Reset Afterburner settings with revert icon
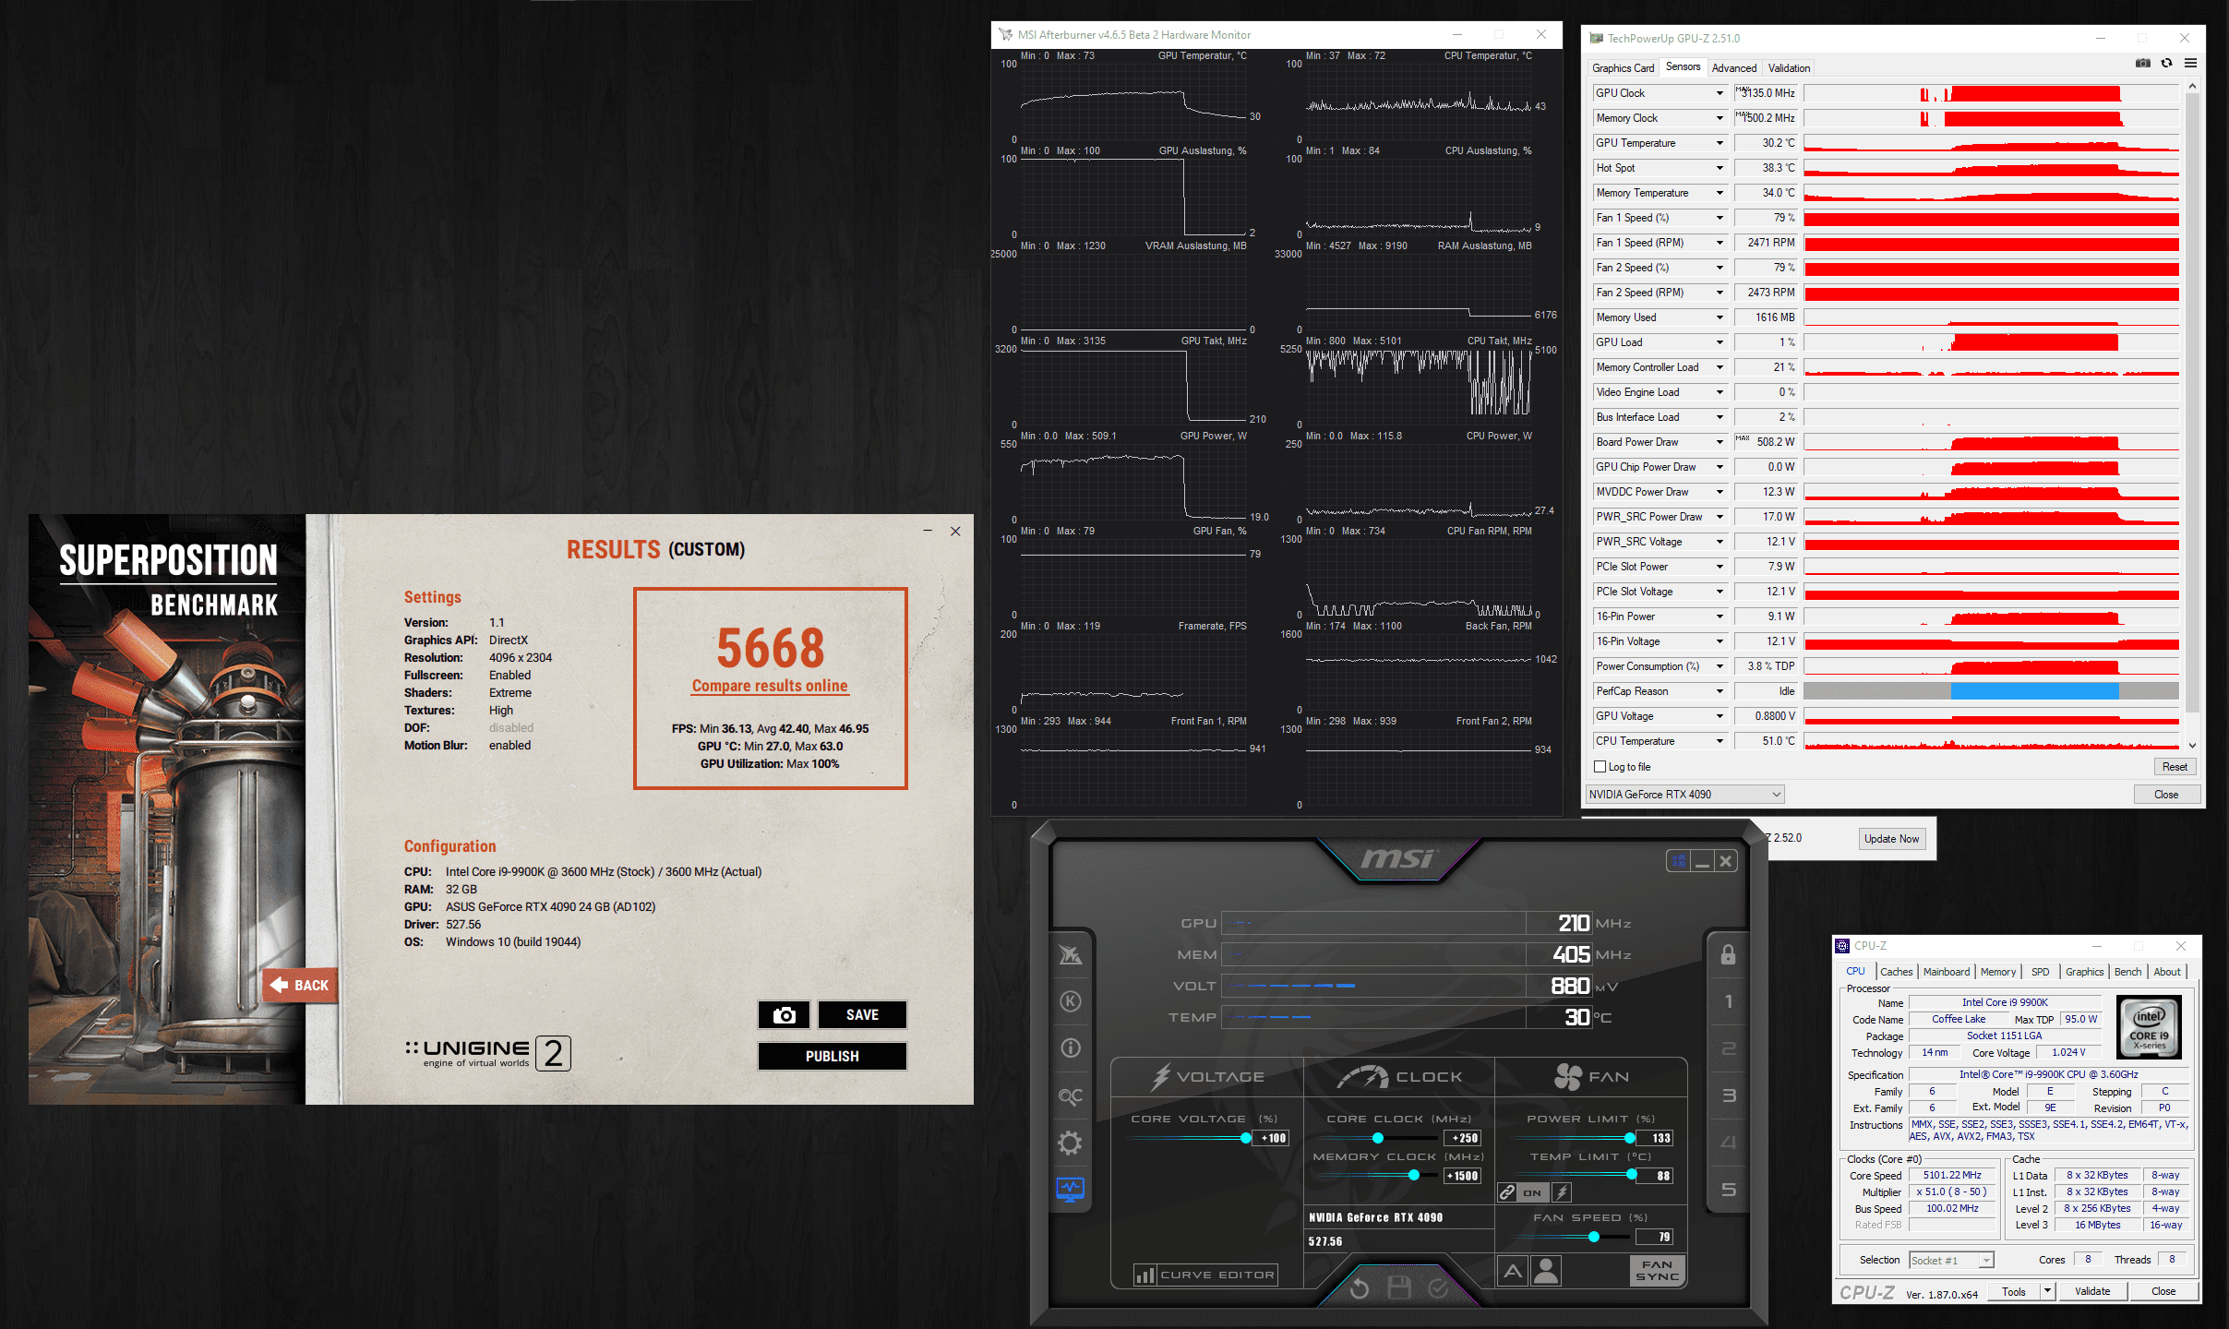The image size is (2229, 1329). pos(1360,1288)
